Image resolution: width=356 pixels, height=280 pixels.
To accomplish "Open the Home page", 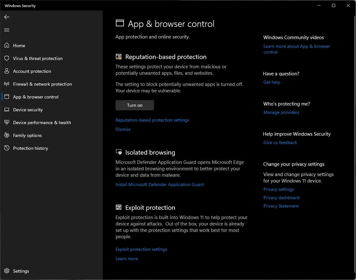I will tap(51, 46).
